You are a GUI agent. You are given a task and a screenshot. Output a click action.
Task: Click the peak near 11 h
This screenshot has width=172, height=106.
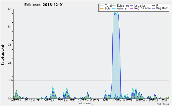(87, 95)
